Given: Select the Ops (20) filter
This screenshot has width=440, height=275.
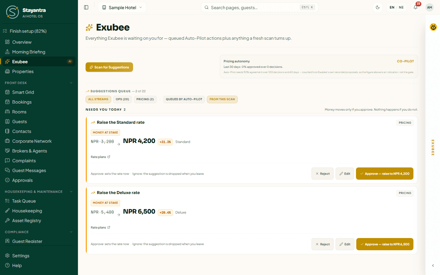Looking at the screenshot, I should [x=123, y=99].
